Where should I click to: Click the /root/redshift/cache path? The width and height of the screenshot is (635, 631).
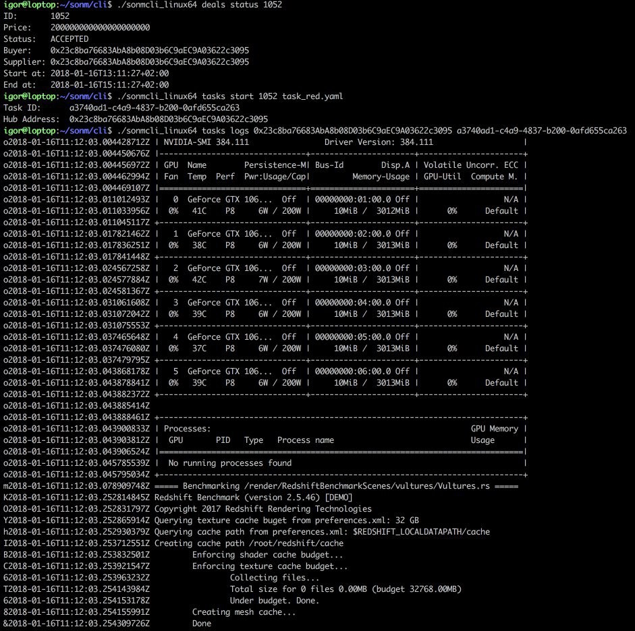[x=296, y=543]
